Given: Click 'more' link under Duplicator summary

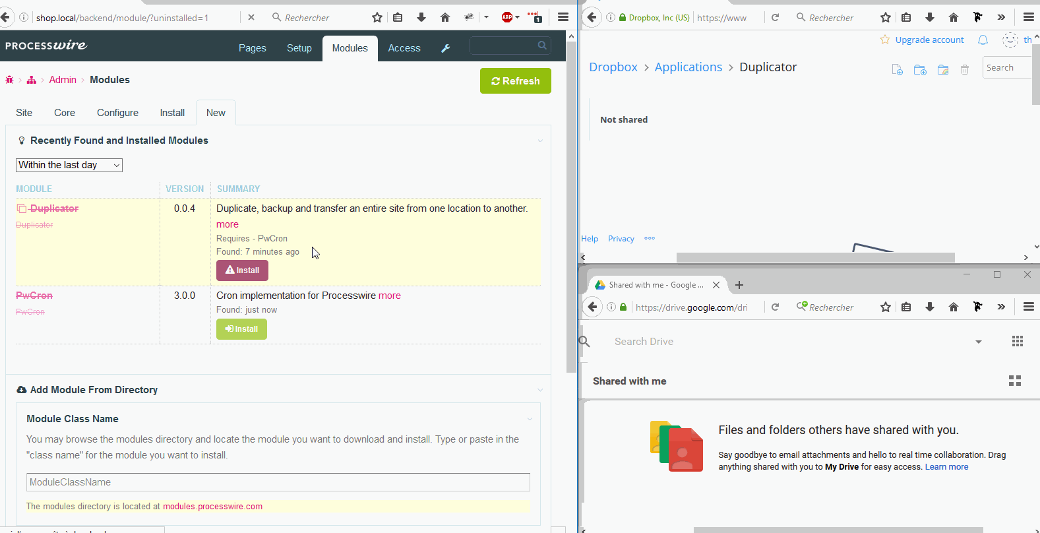Looking at the screenshot, I should coord(228,224).
